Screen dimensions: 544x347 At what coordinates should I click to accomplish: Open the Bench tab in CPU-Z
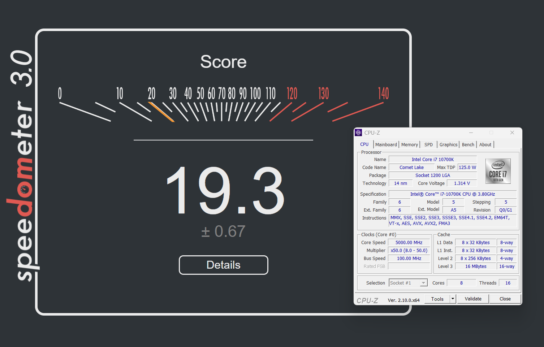tap(468, 144)
